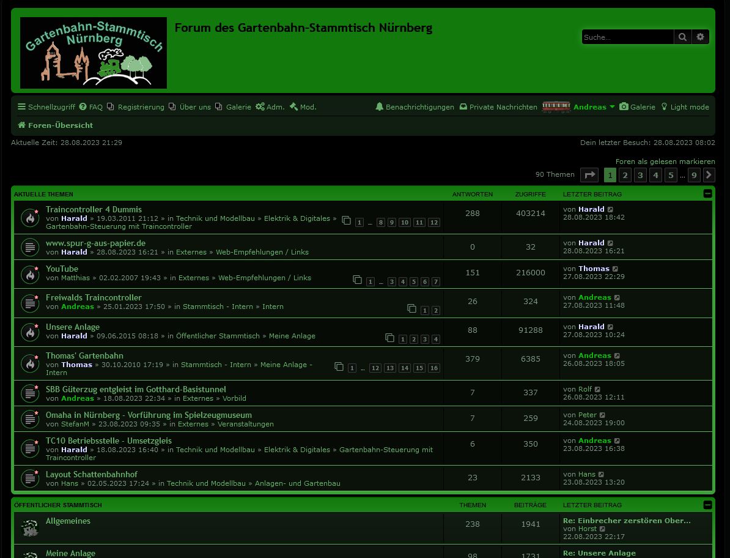Jump to Harald's latest Traincontroller 4 Dummis post

tap(610, 210)
